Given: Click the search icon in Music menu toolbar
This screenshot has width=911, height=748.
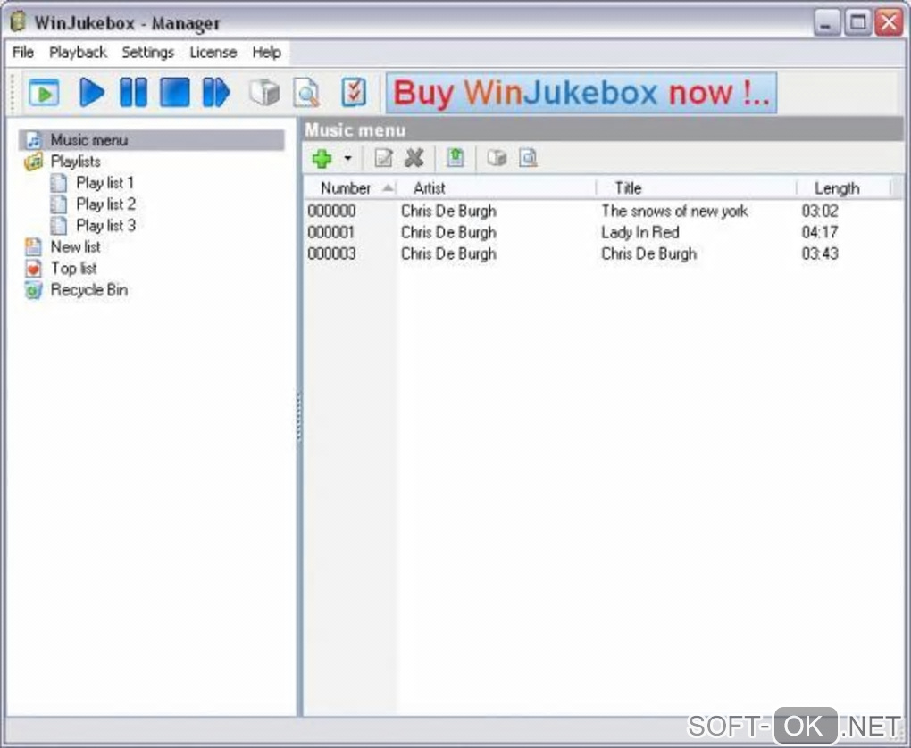Looking at the screenshot, I should coord(528,158).
